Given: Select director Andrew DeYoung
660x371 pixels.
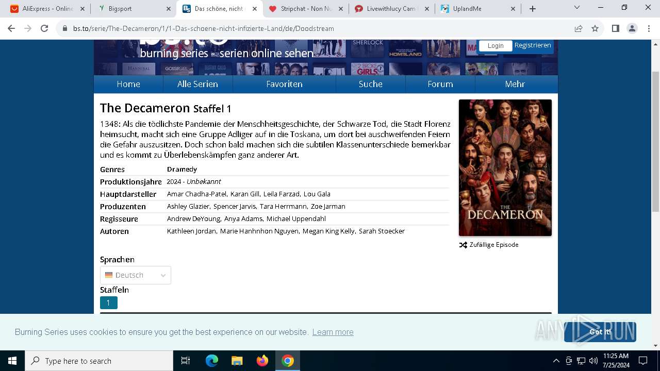Looking at the screenshot, I should tap(193, 219).
